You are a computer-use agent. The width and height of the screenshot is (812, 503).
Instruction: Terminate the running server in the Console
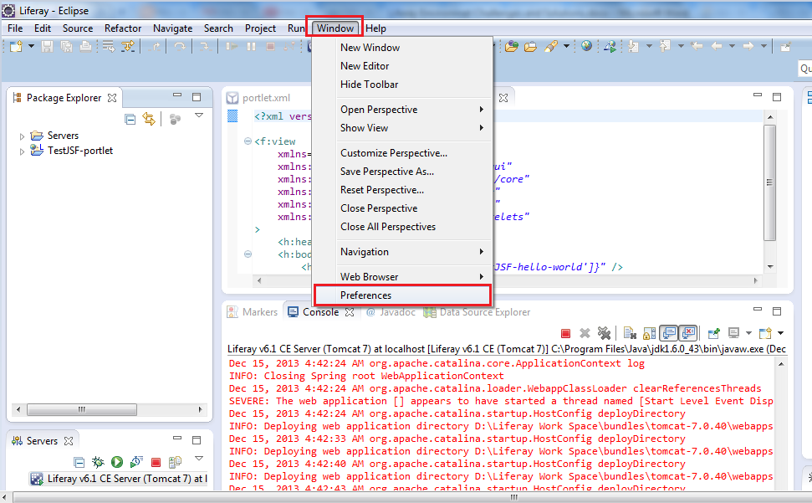565,332
